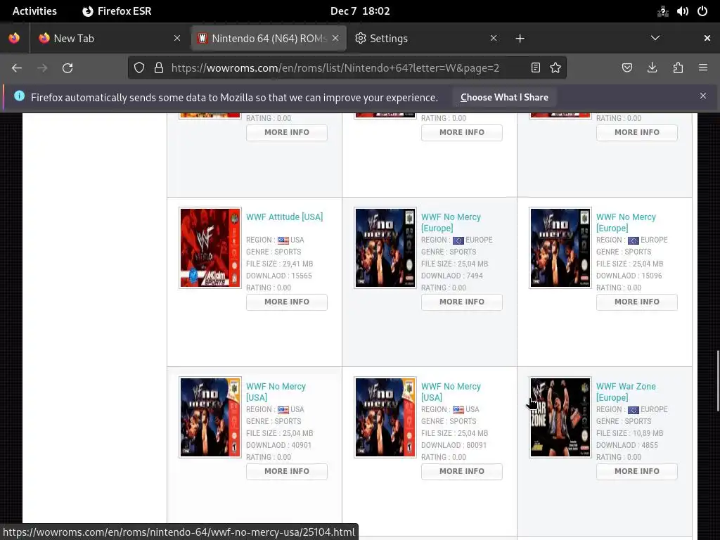Switch to the Nintendo 64 (N64) ROMs tab
This screenshot has height=540, width=720.
click(x=268, y=38)
